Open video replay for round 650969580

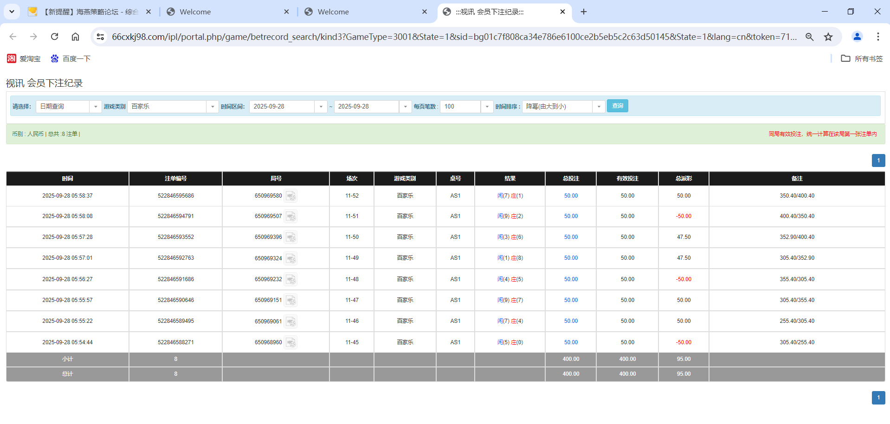291,196
